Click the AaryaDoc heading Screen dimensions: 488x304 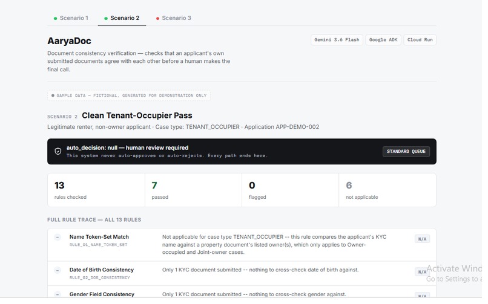(69, 41)
